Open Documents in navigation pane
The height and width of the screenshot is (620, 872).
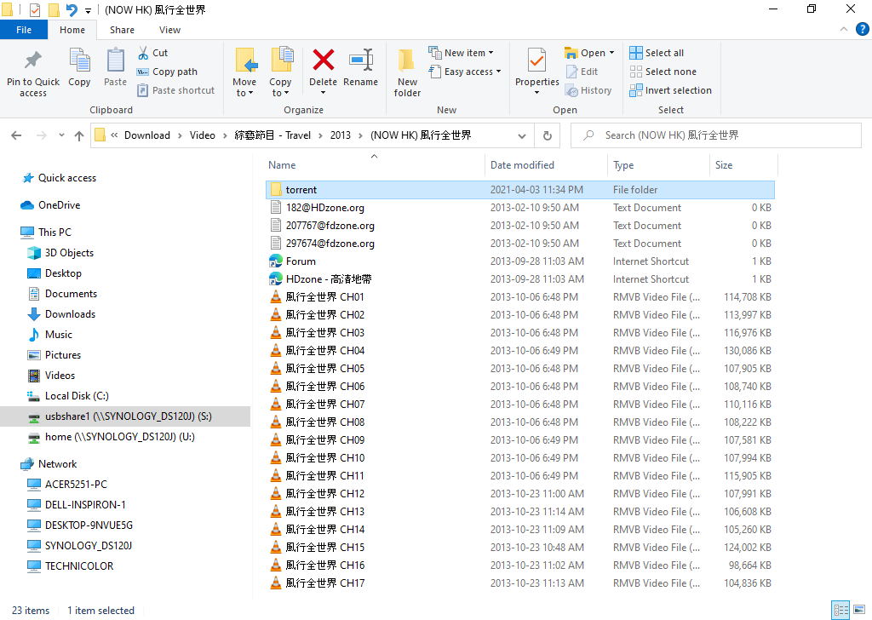coord(71,294)
